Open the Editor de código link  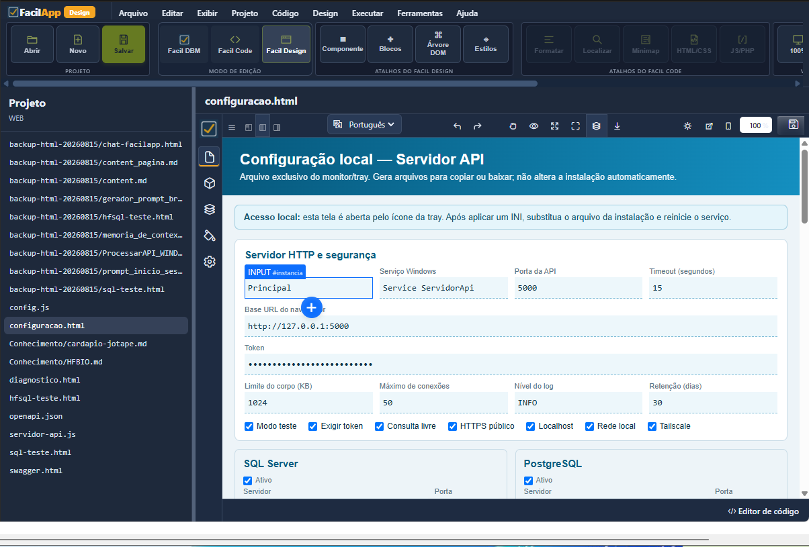coord(763,511)
